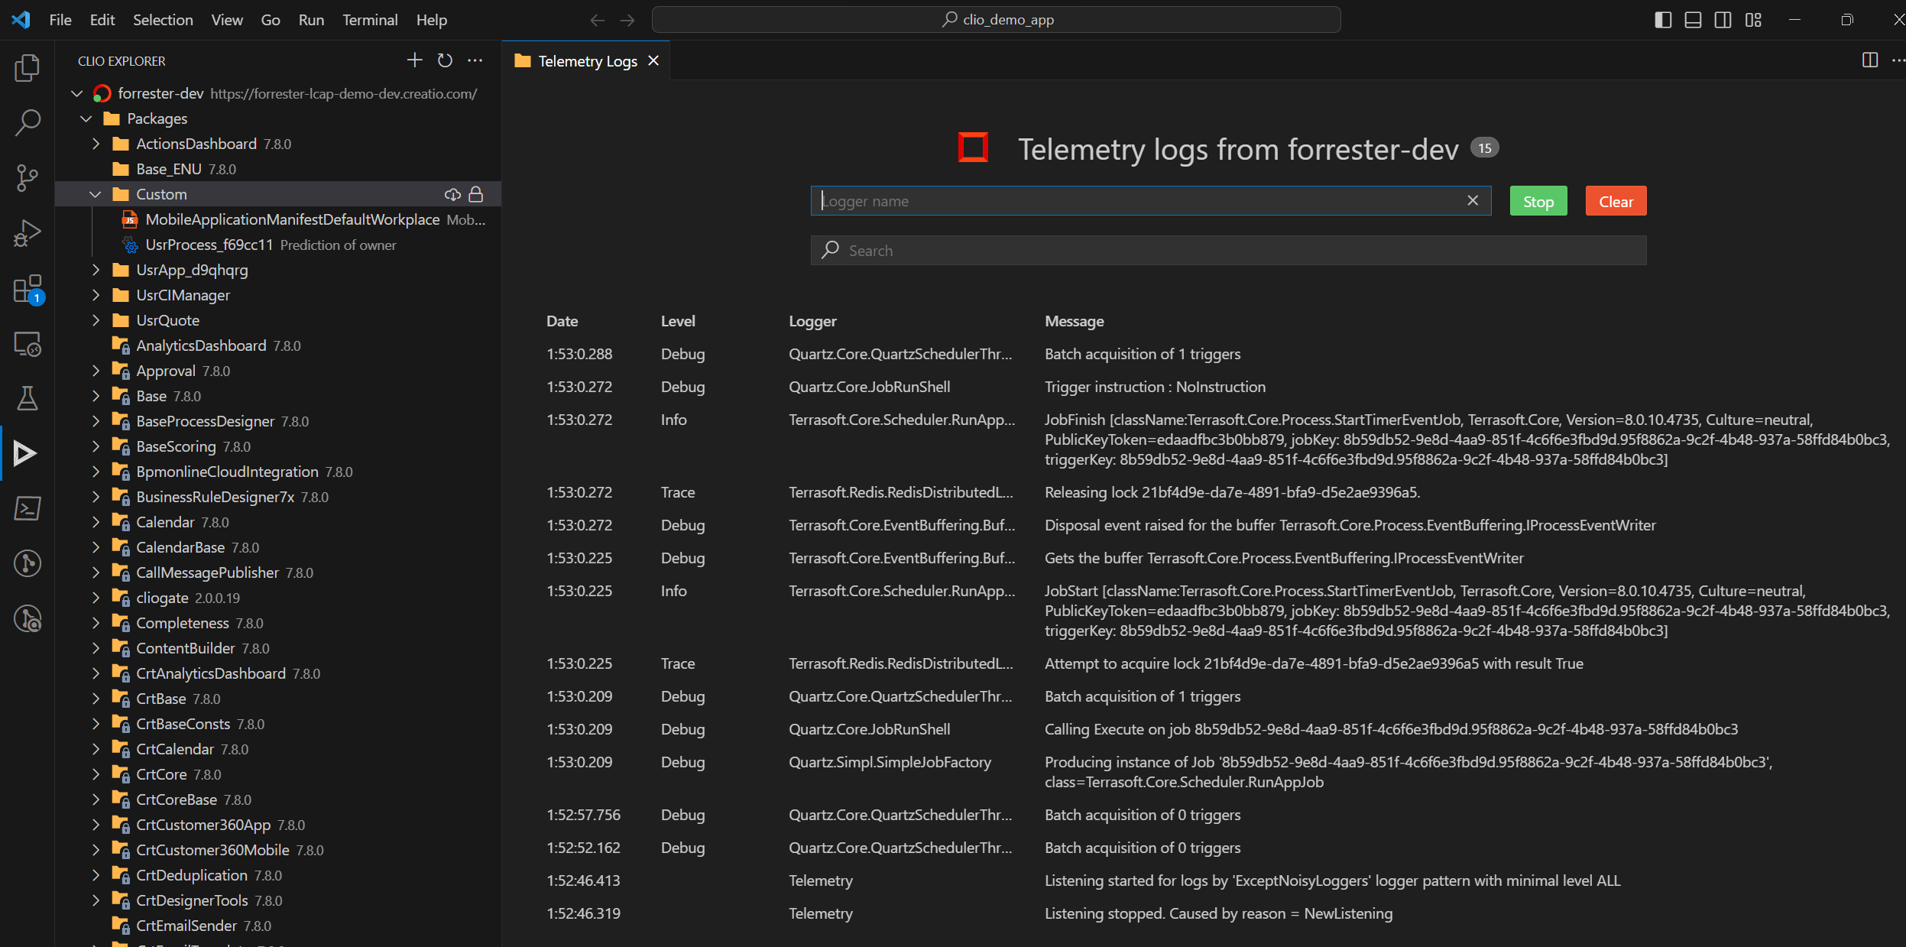Open the Extensions view
The image size is (1906, 947).
tap(28, 289)
